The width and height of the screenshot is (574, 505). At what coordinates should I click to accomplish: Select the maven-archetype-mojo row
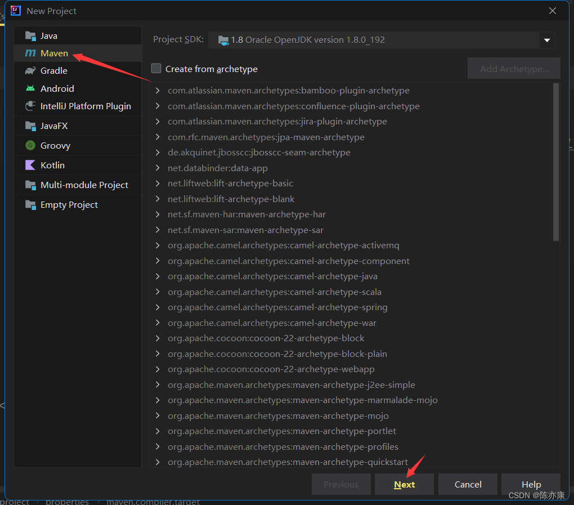pos(351,415)
